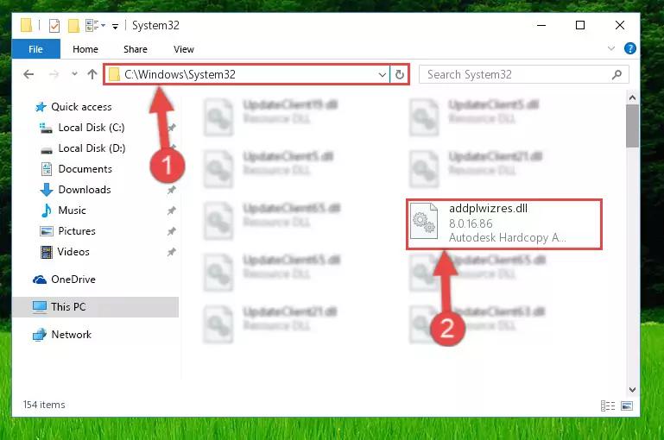Click the vertical scrollbar thumb
664x440 pixels.
[632, 126]
